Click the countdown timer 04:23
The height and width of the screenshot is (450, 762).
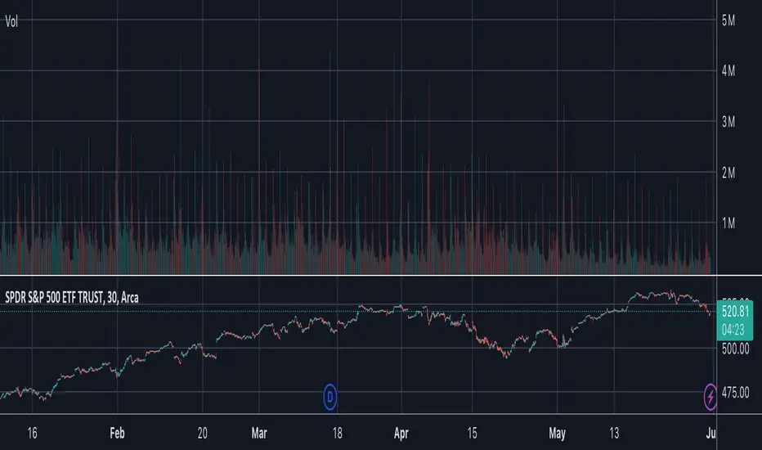pyautogui.click(x=733, y=330)
